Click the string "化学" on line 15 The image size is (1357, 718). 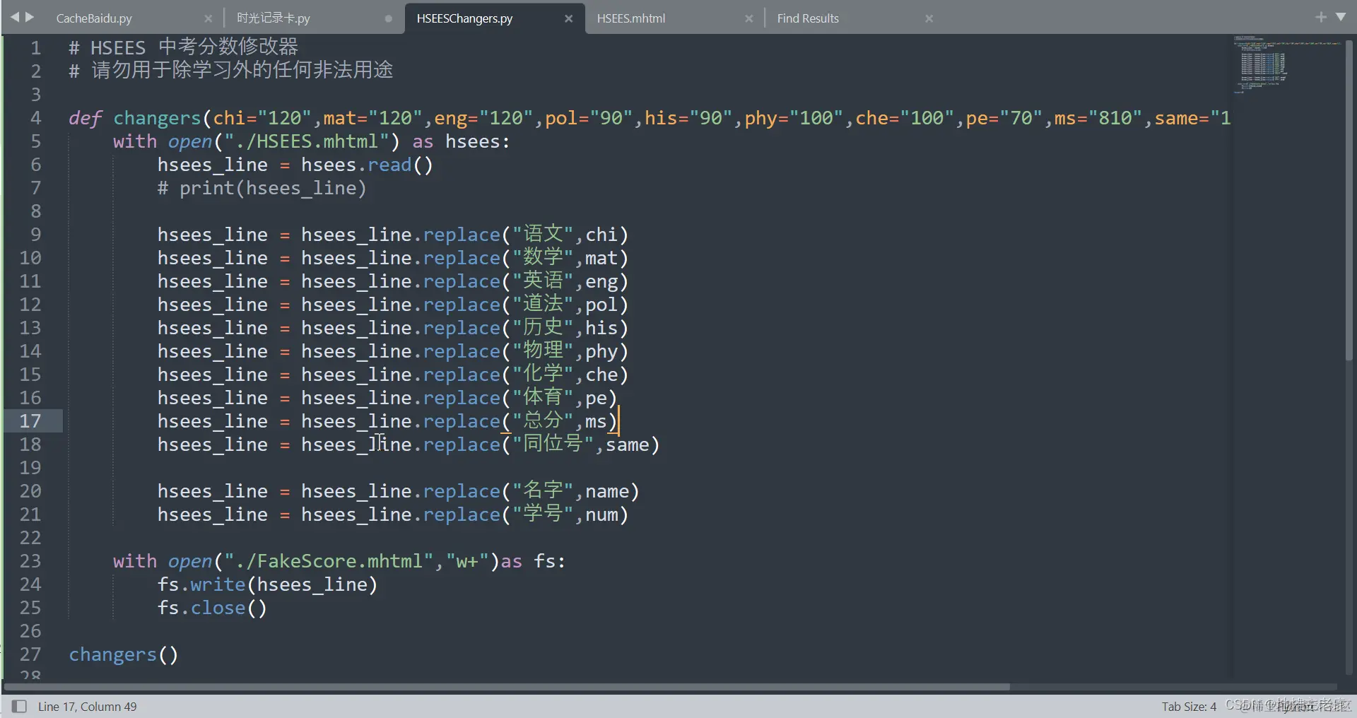(x=543, y=374)
